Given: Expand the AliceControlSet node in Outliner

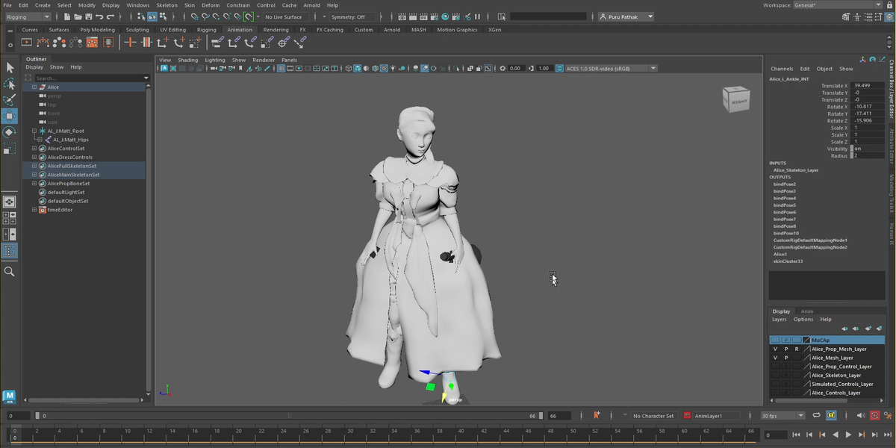Looking at the screenshot, I should click(34, 149).
